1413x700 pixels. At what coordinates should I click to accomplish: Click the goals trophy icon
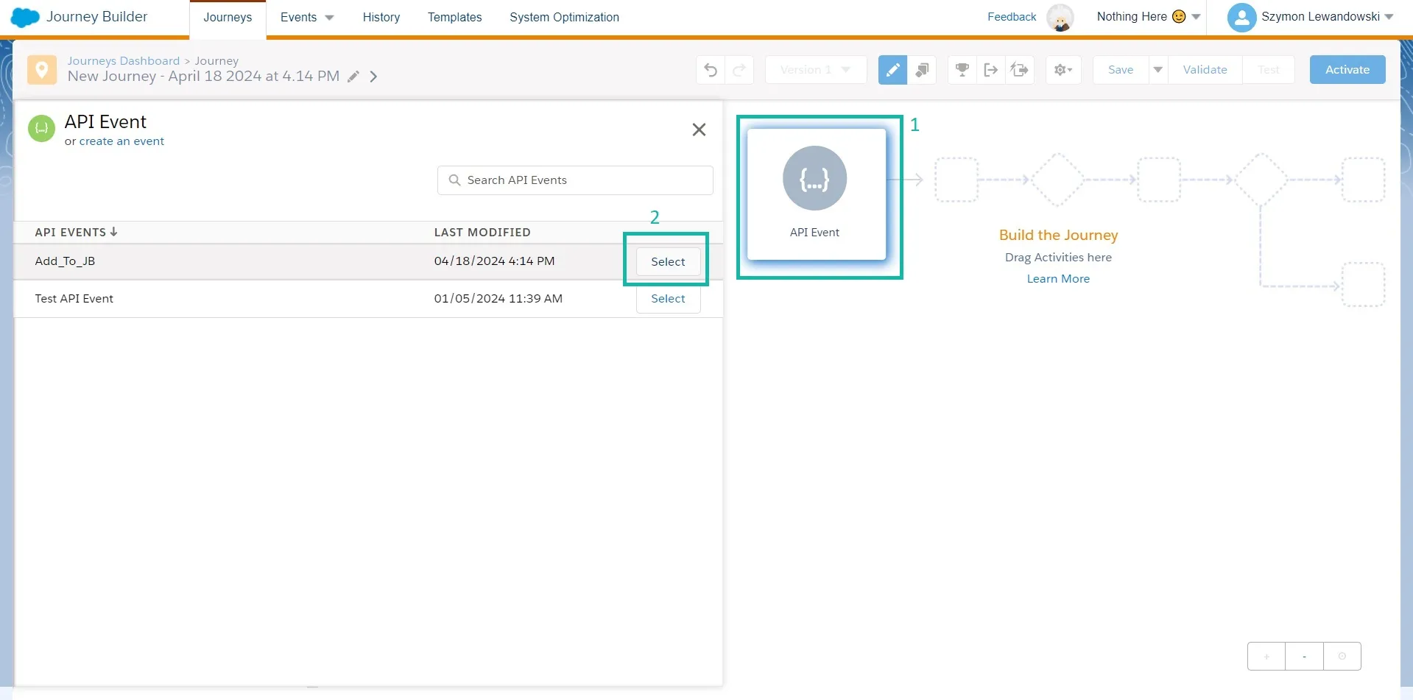(962, 69)
